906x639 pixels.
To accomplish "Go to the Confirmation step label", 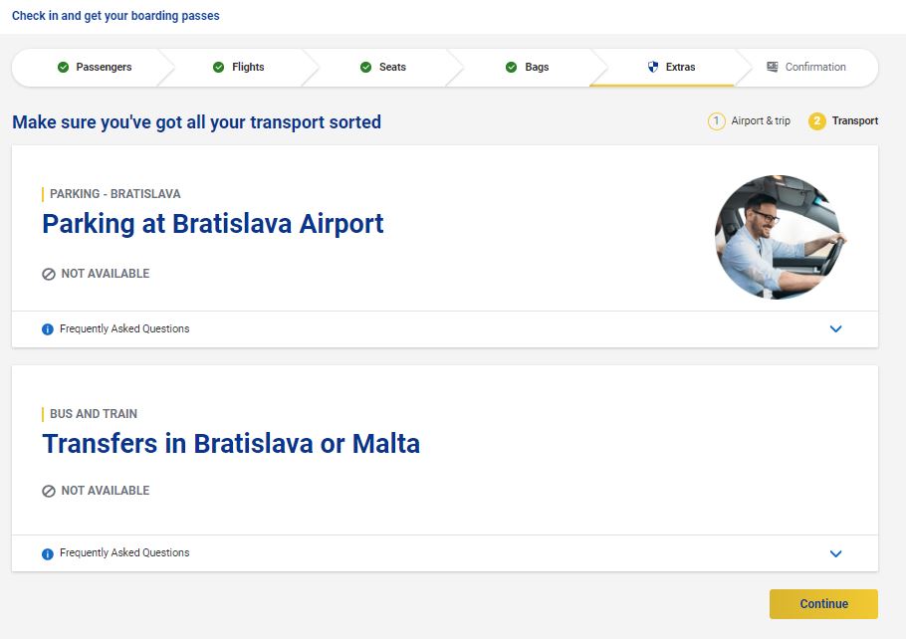I will coord(815,68).
